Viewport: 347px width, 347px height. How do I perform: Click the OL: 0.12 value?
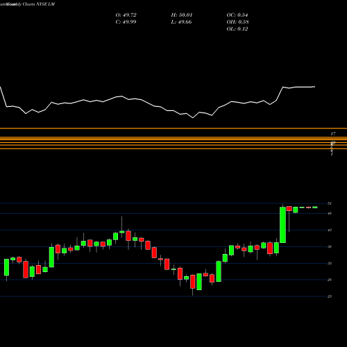click(237, 29)
